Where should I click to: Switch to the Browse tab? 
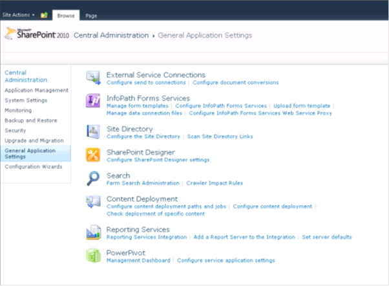coord(66,16)
